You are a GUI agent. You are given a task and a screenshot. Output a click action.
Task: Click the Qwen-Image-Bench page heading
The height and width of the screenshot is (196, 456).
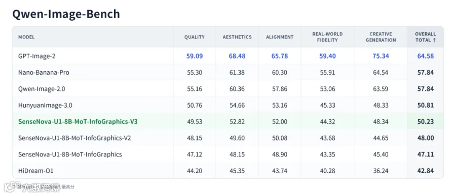[x=66, y=14]
